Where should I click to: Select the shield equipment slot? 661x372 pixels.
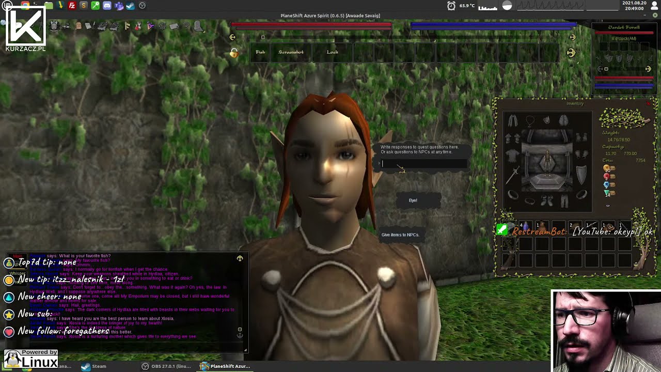click(x=581, y=175)
